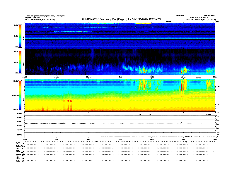Click the RAD1 spectrogram panel
The image size is (232, 179).
pyautogui.click(x=120, y=62)
